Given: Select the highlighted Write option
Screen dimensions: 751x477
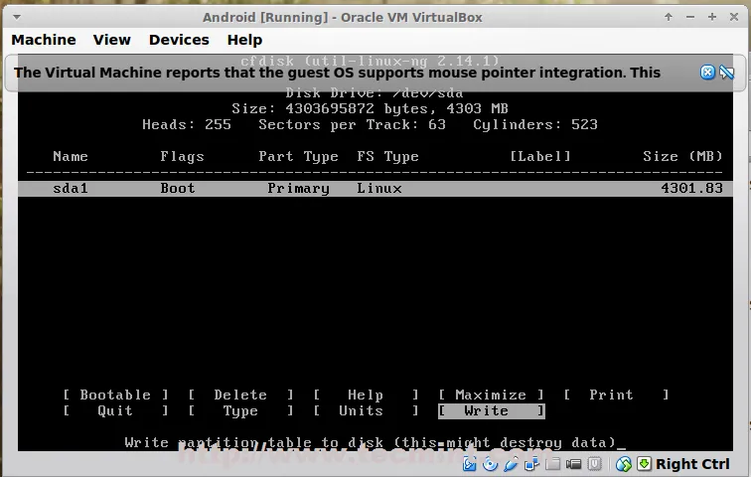Looking at the screenshot, I should (491, 410).
